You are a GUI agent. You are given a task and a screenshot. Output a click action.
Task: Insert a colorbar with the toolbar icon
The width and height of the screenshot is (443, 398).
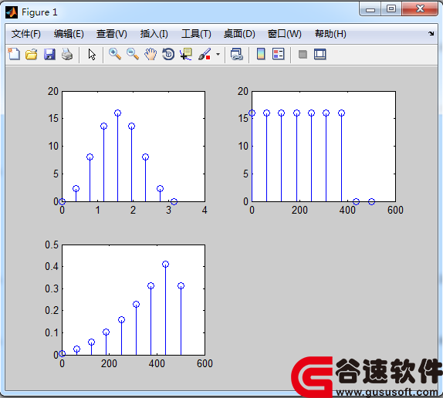click(x=261, y=54)
